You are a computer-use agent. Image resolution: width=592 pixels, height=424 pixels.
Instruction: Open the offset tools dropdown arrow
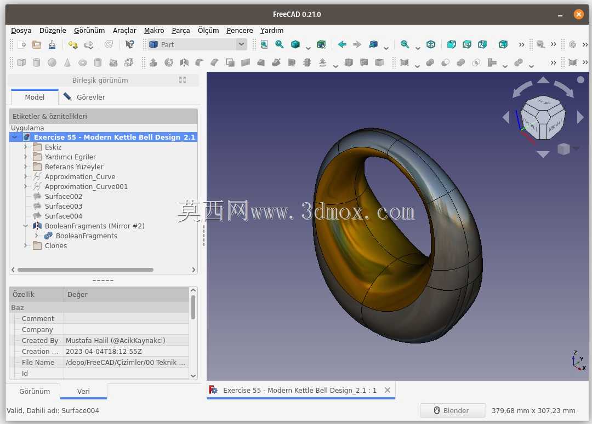click(335, 66)
